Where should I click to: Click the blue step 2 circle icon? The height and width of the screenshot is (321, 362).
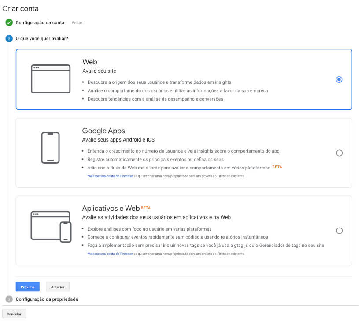click(9, 39)
